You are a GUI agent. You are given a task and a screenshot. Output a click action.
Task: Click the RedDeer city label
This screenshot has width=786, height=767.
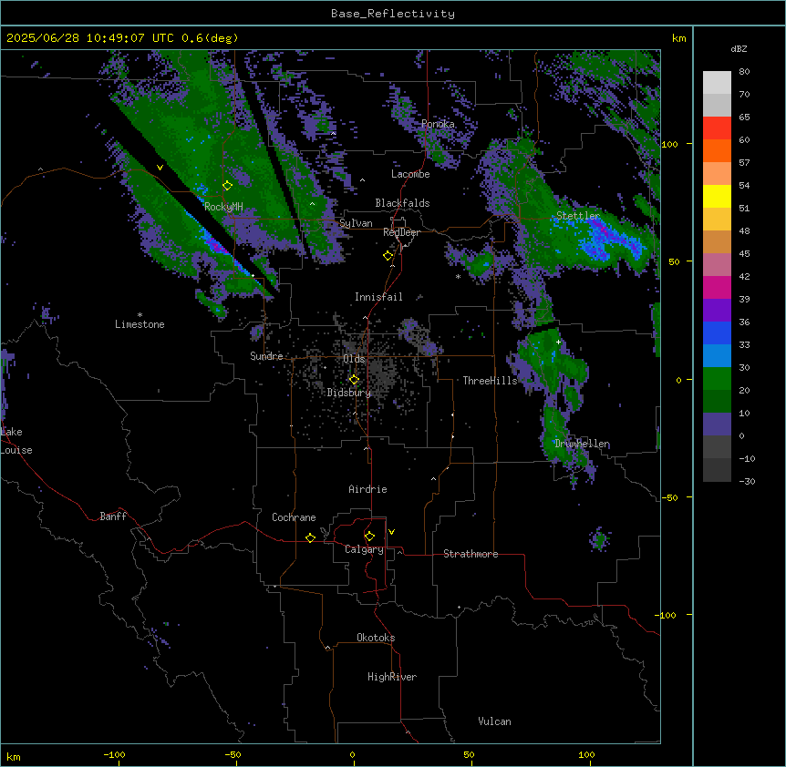pos(401,232)
